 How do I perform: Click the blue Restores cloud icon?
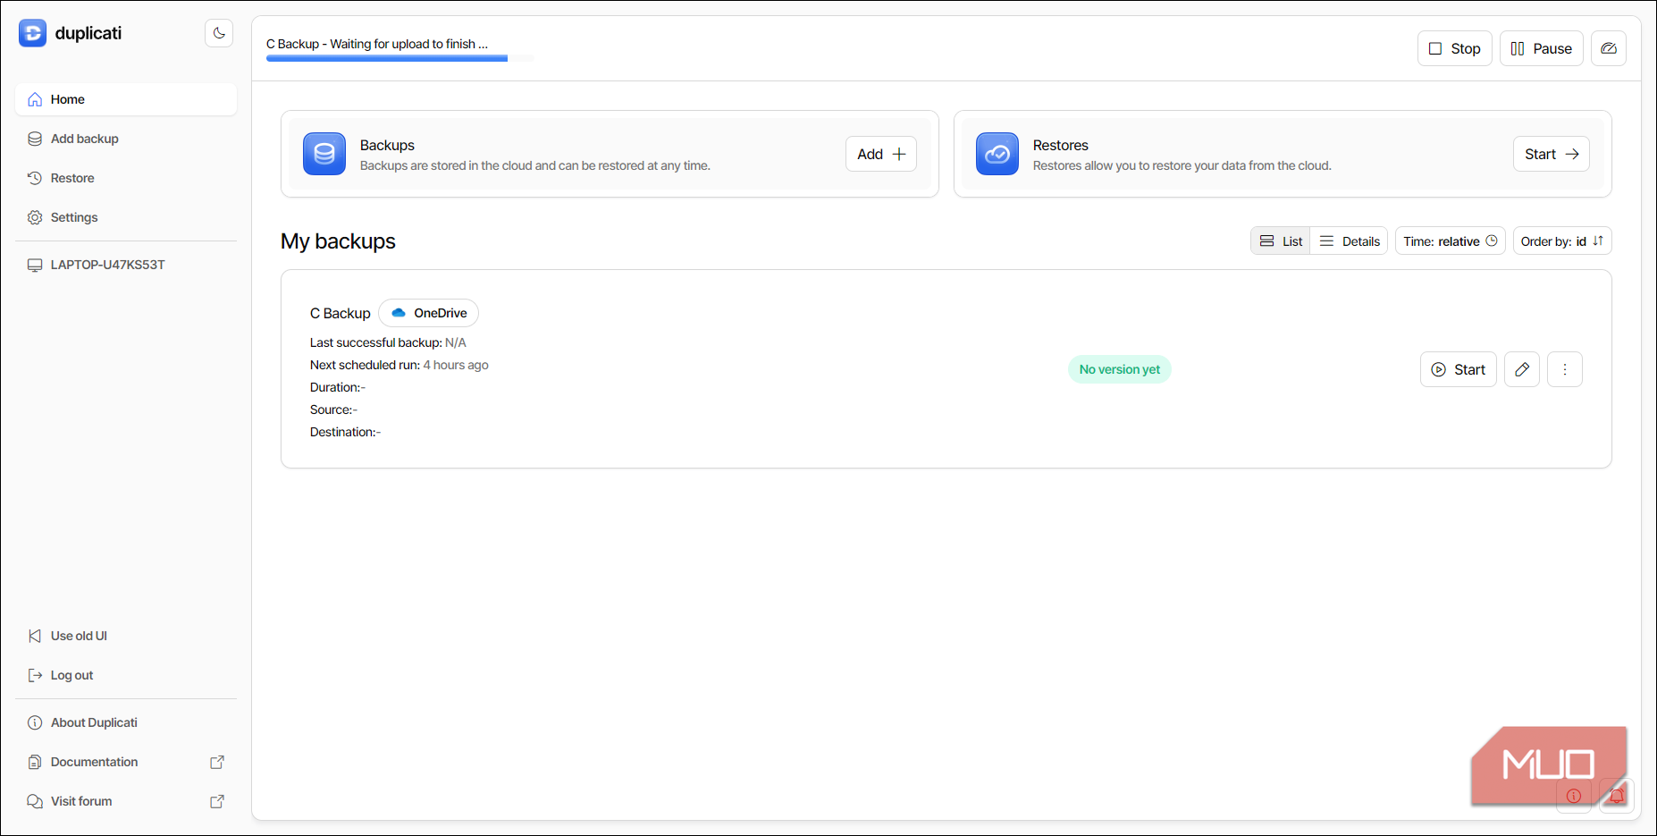(x=997, y=154)
